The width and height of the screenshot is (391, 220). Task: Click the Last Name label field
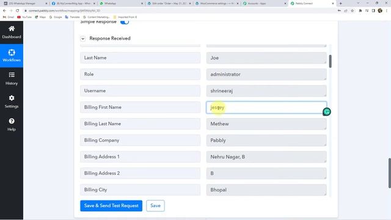pyautogui.click(x=140, y=57)
